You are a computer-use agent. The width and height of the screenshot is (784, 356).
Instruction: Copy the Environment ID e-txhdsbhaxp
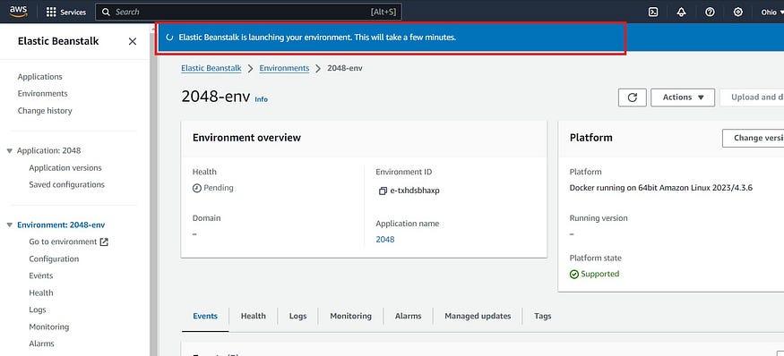383,191
